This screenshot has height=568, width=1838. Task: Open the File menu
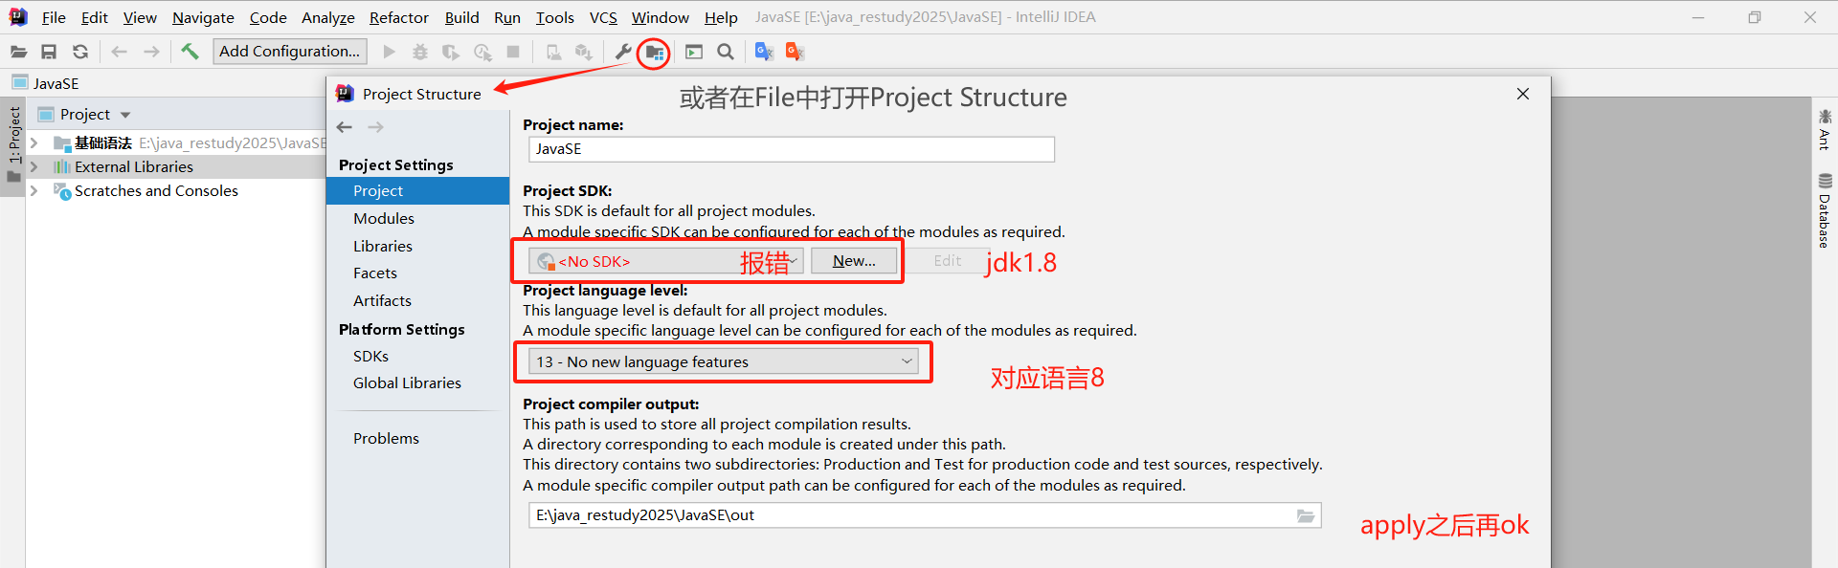(x=54, y=17)
